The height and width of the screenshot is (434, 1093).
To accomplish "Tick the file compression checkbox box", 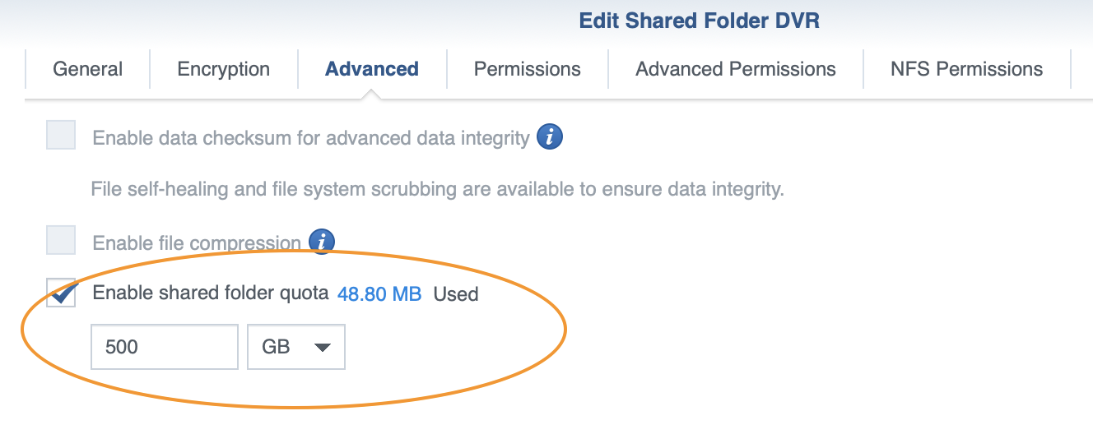I will pos(61,240).
